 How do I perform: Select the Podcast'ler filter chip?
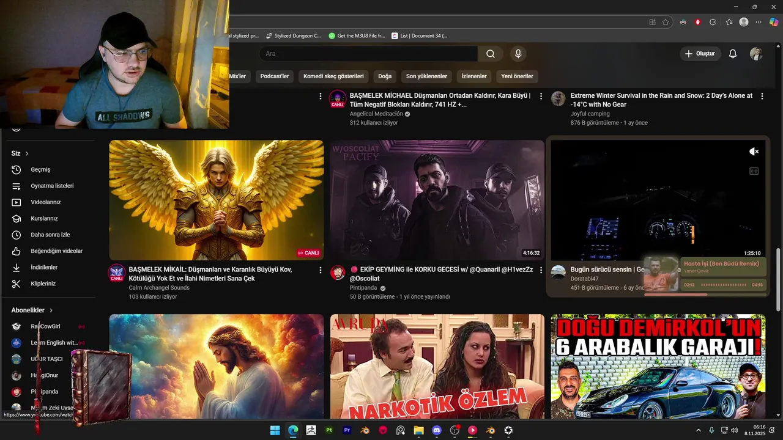(x=275, y=76)
